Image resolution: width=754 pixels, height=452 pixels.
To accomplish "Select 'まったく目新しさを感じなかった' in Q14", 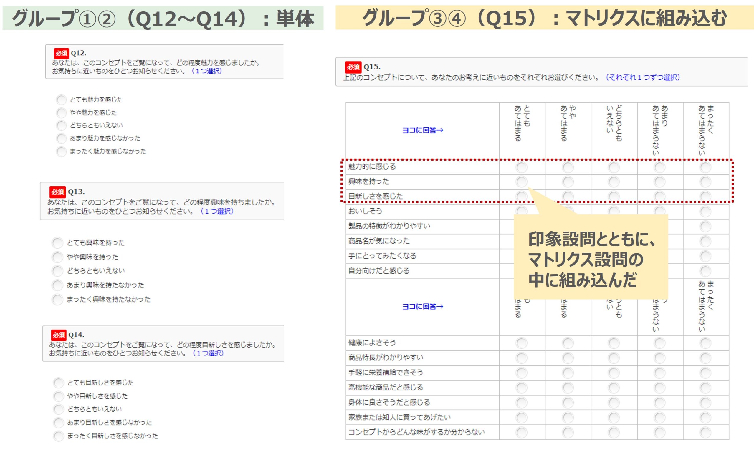I will click(x=59, y=436).
